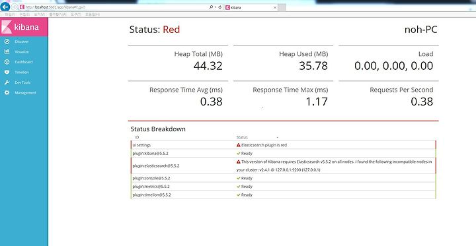Open the 즐겨찾기(A) Favorites menu

click(58, 15)
